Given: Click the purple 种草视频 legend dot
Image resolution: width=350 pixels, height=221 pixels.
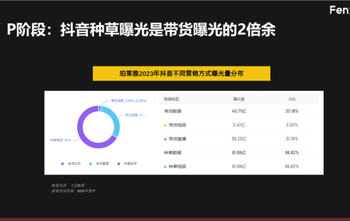Looking at the screenshot, I should click(119, 164).
